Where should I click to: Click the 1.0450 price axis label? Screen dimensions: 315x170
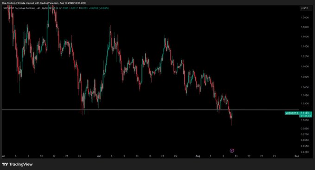coord(305,95)
